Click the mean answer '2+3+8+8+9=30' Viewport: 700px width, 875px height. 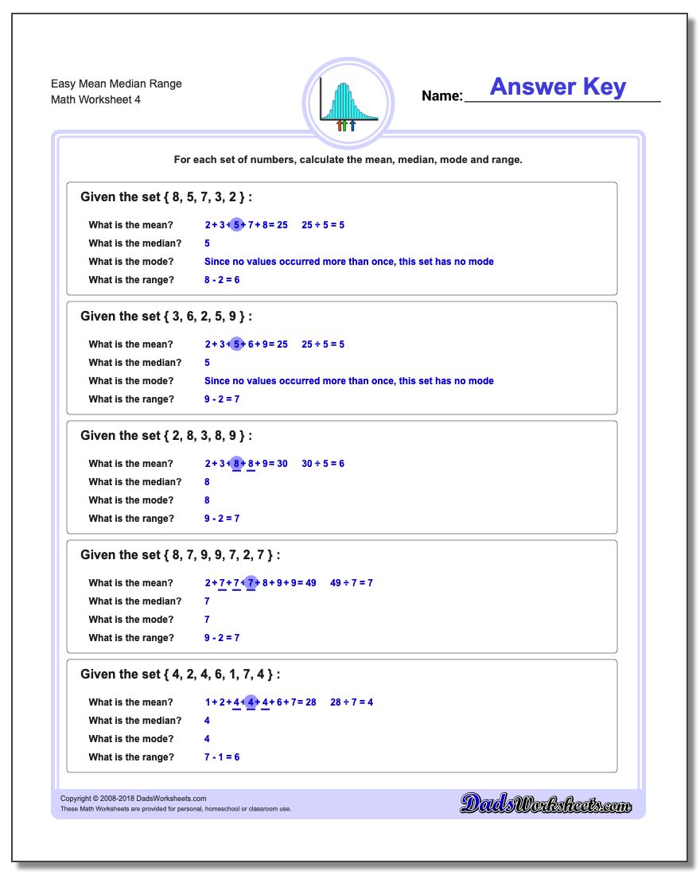coord(246,464)
